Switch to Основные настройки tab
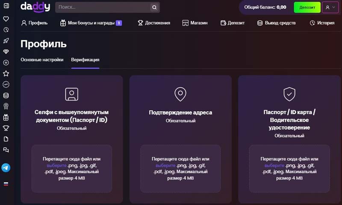Screen dimensions: 342x205 (42, 60)
